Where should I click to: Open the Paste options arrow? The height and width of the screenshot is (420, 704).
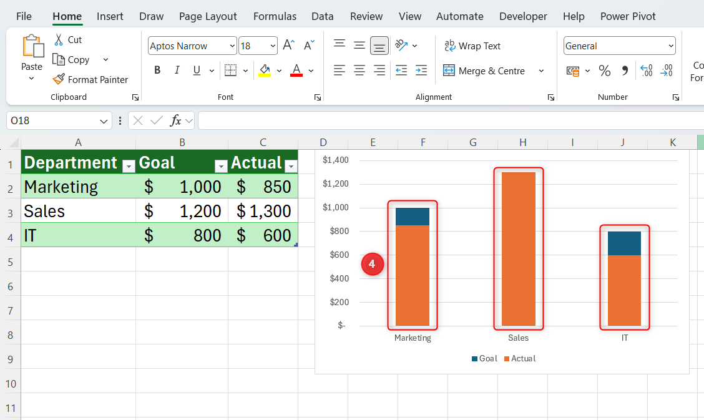point(31,79)
